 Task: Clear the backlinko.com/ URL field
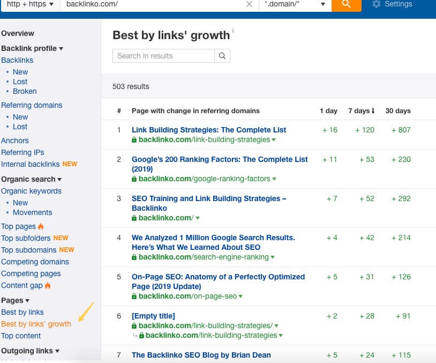click(249, 4)
